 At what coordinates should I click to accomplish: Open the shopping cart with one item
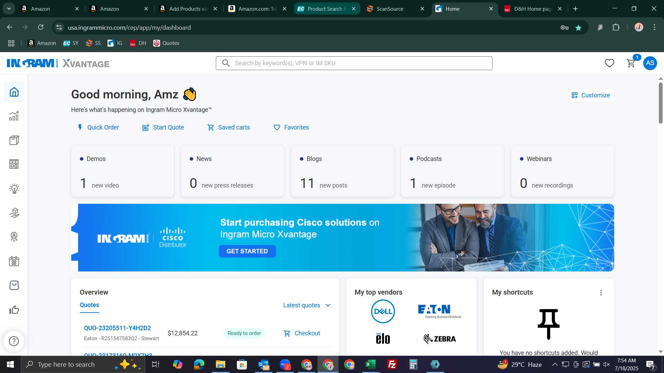[631, 63]
